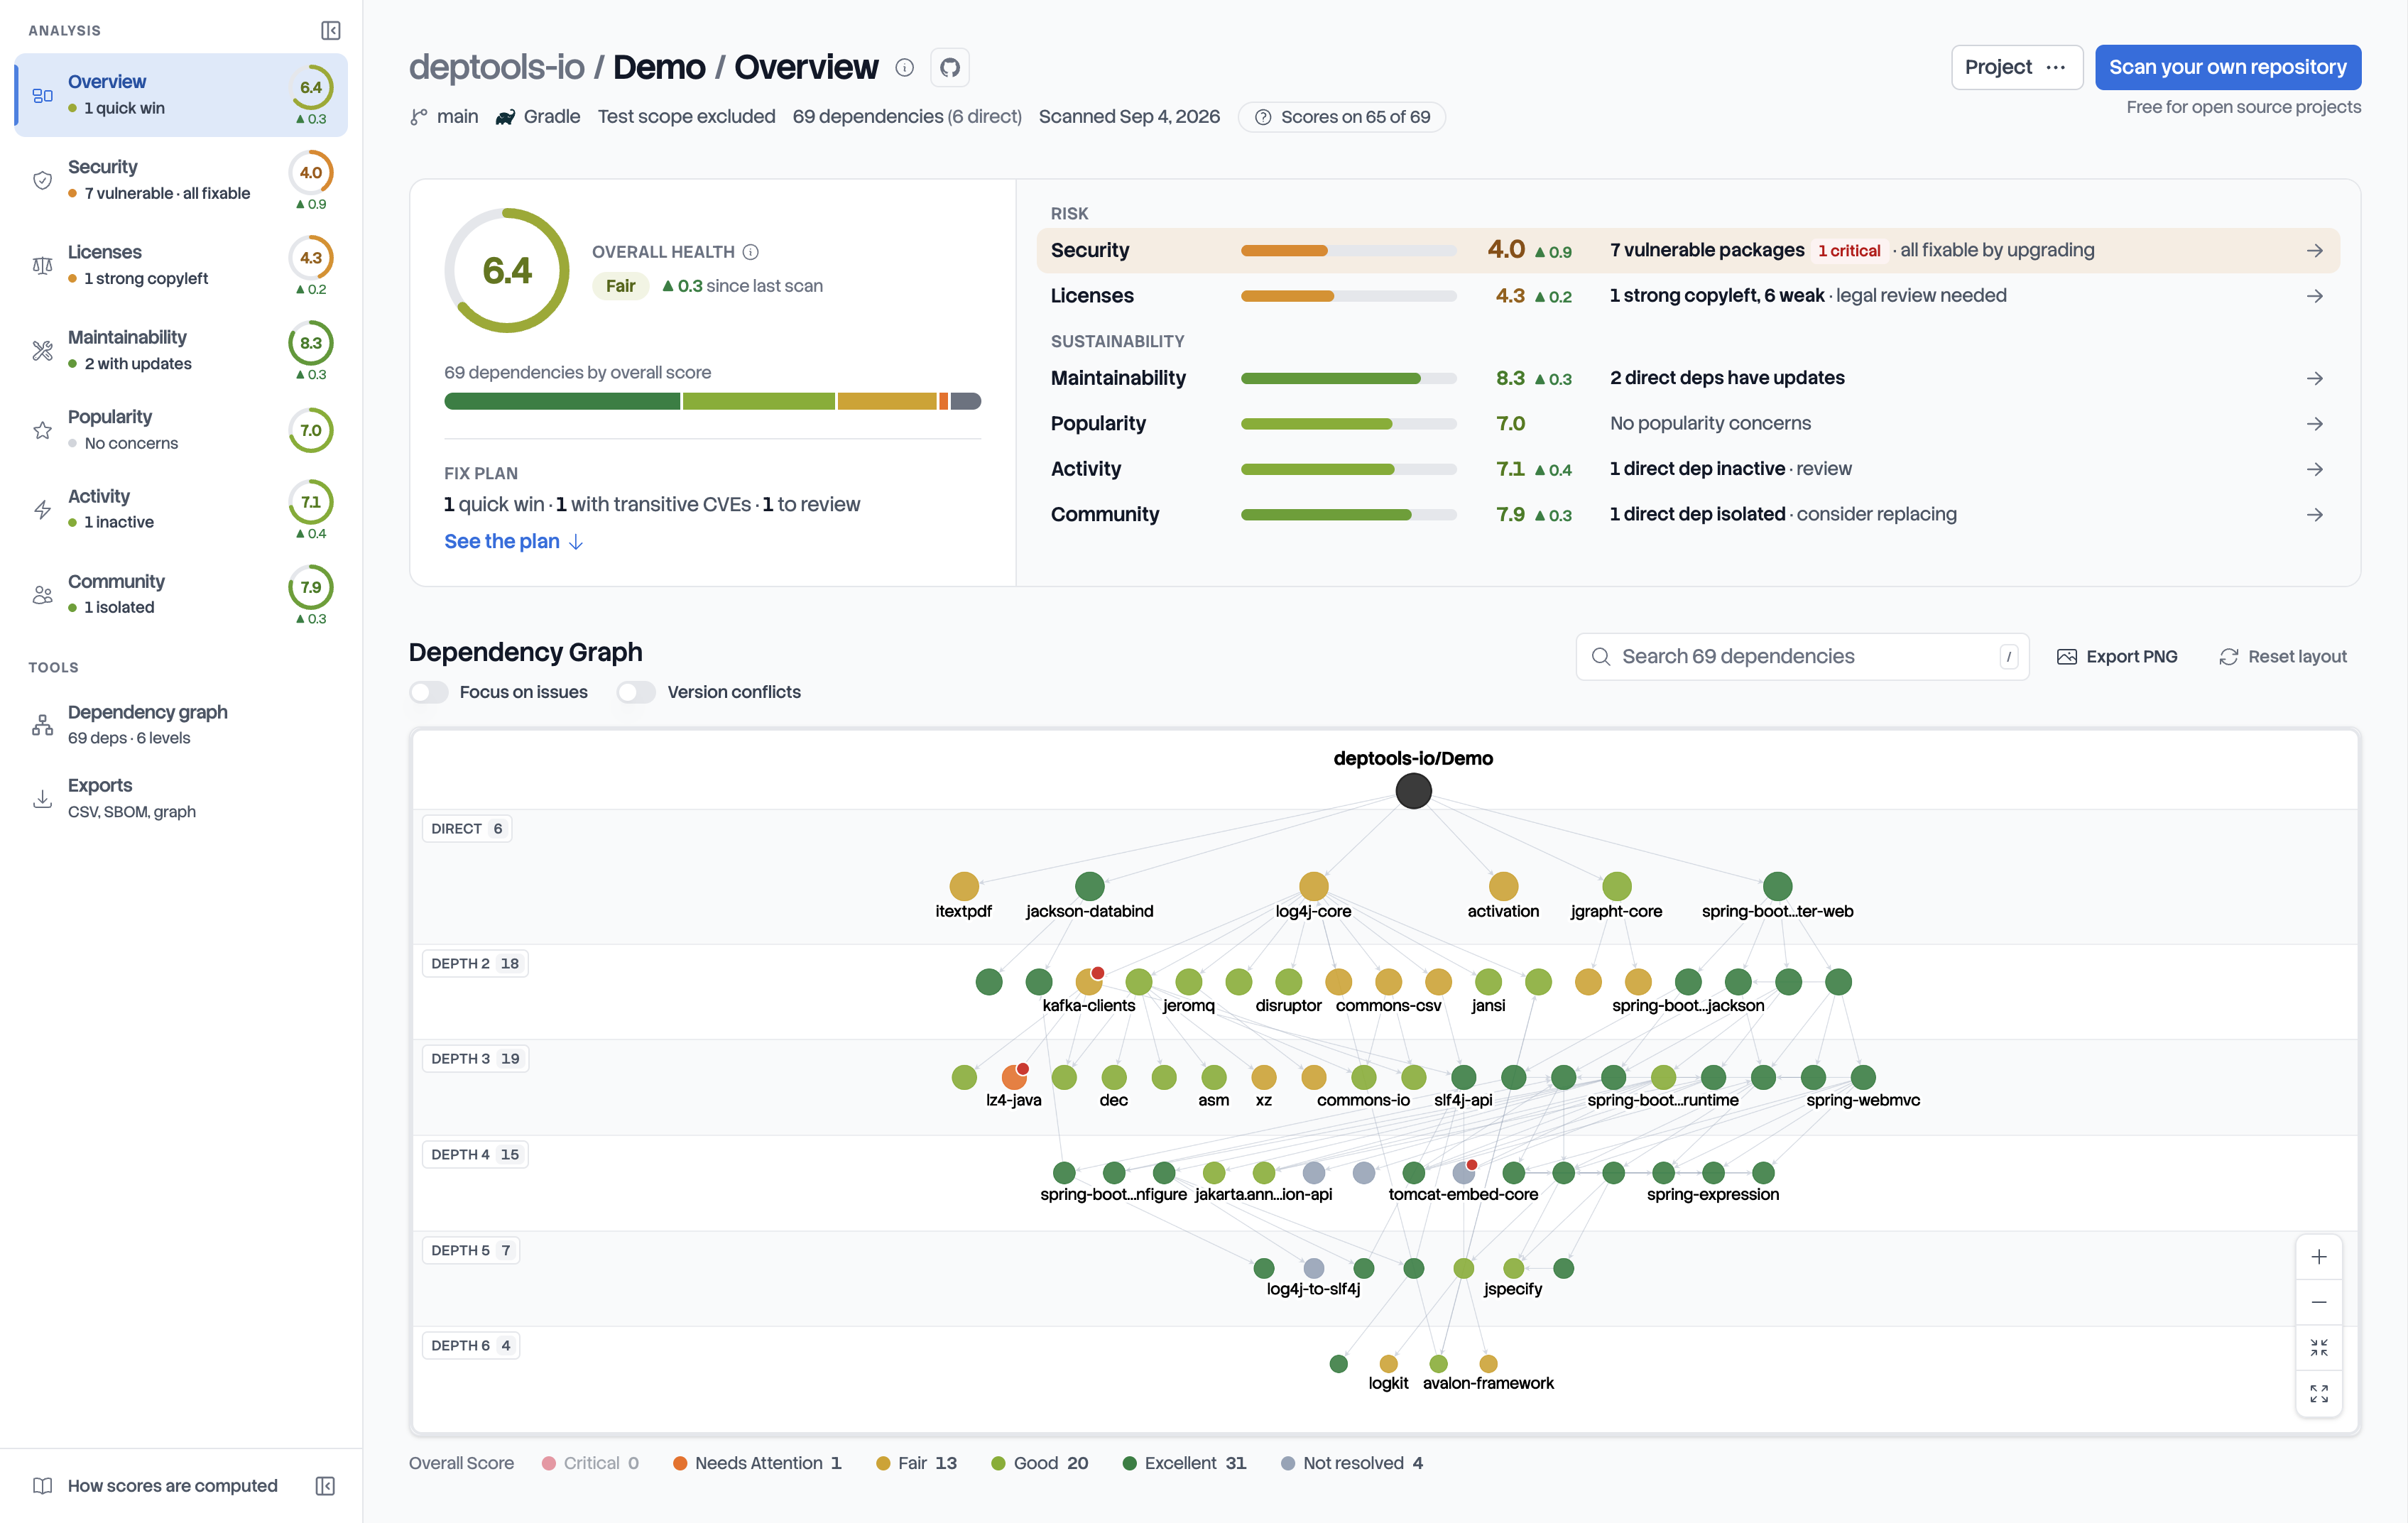Select Licenses in the Analysis sidebar
The width and height of the screenshot is (2408, 1523).
point(181,265)
